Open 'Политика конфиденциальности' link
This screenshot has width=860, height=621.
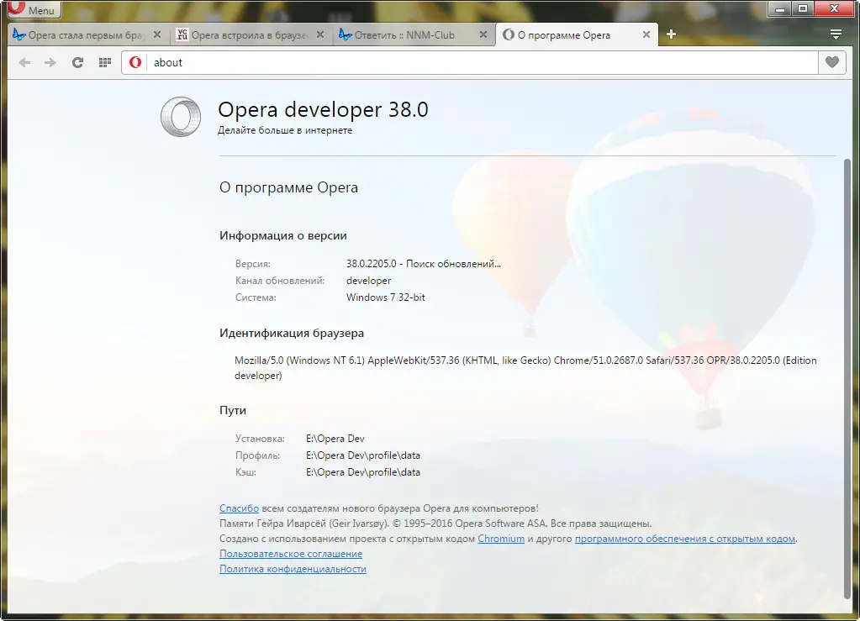(x=293, y=569)
